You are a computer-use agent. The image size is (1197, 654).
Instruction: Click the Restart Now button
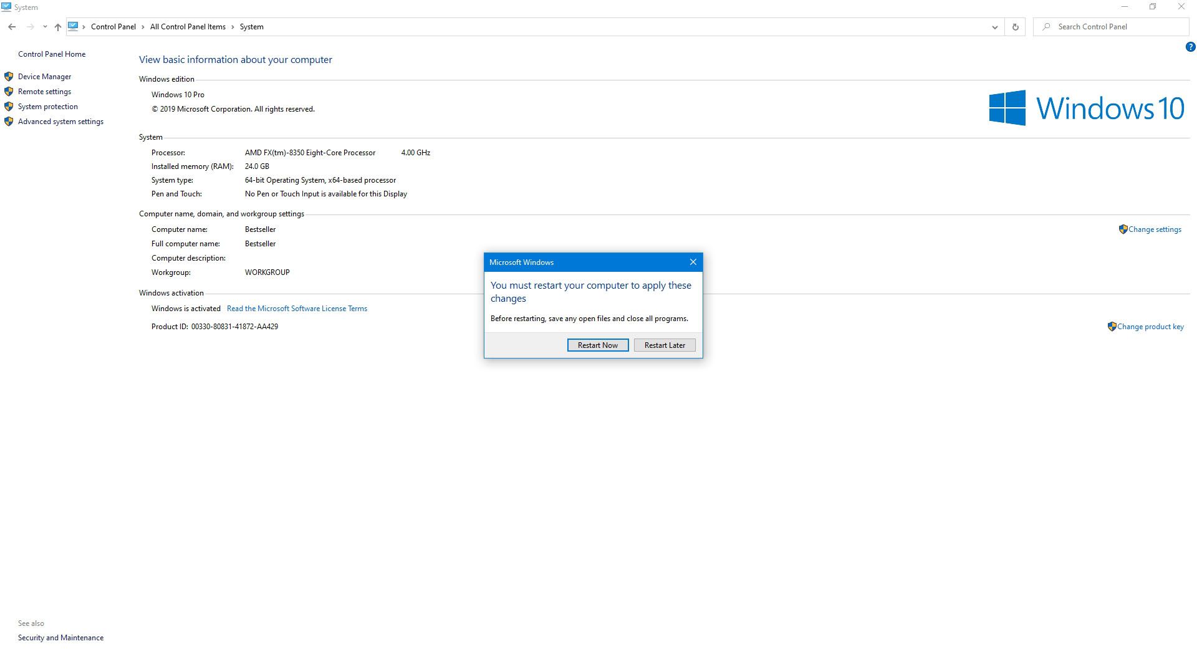(x=597, y=345)
